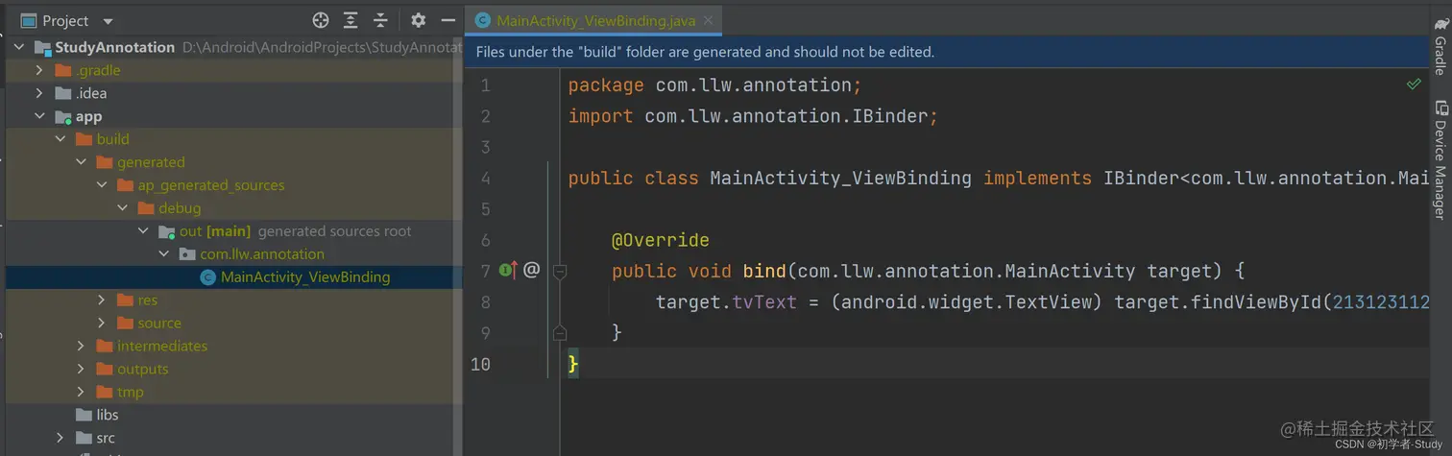Click the Expand All icon in Project toolbar

[351, 20]
